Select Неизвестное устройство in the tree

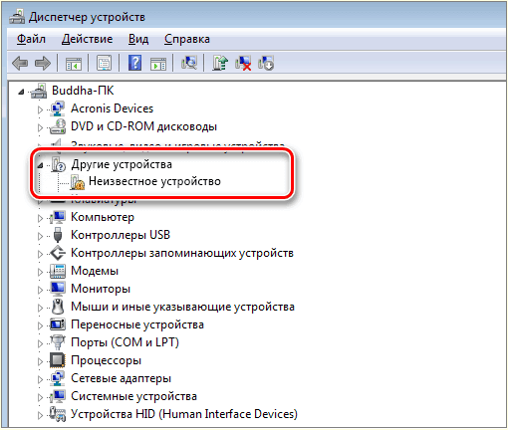click(154, 181)
